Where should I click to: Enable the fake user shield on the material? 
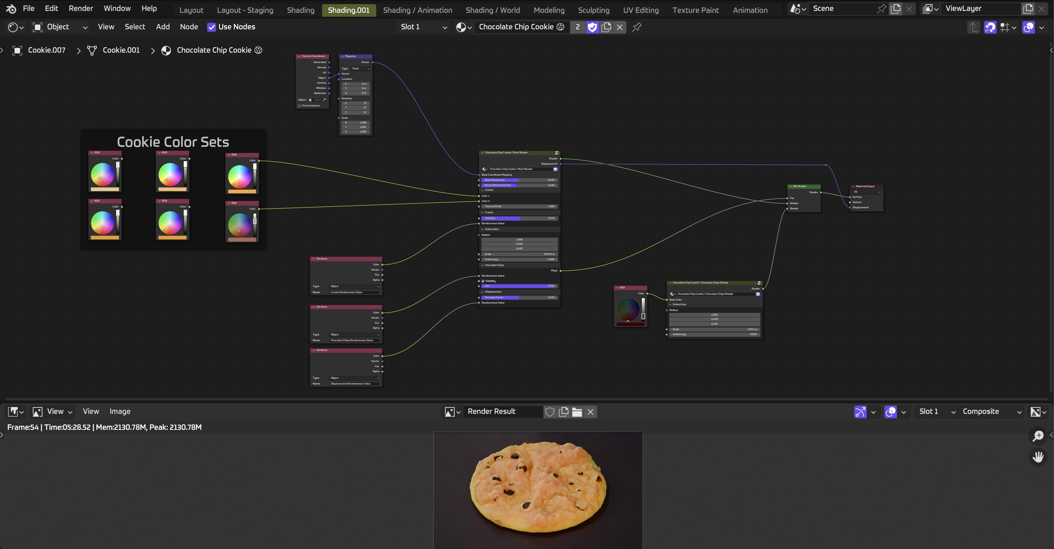coord(592,27)
